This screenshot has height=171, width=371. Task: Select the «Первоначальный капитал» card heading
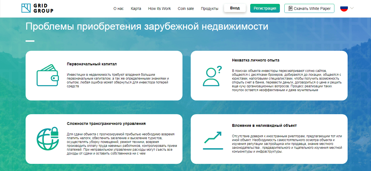click(x=92, y=64)
